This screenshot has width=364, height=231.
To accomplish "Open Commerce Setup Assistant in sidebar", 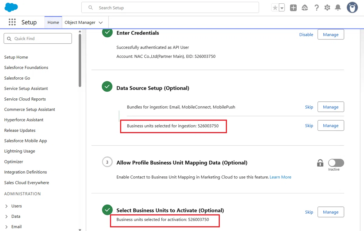I will coord(30,109).
